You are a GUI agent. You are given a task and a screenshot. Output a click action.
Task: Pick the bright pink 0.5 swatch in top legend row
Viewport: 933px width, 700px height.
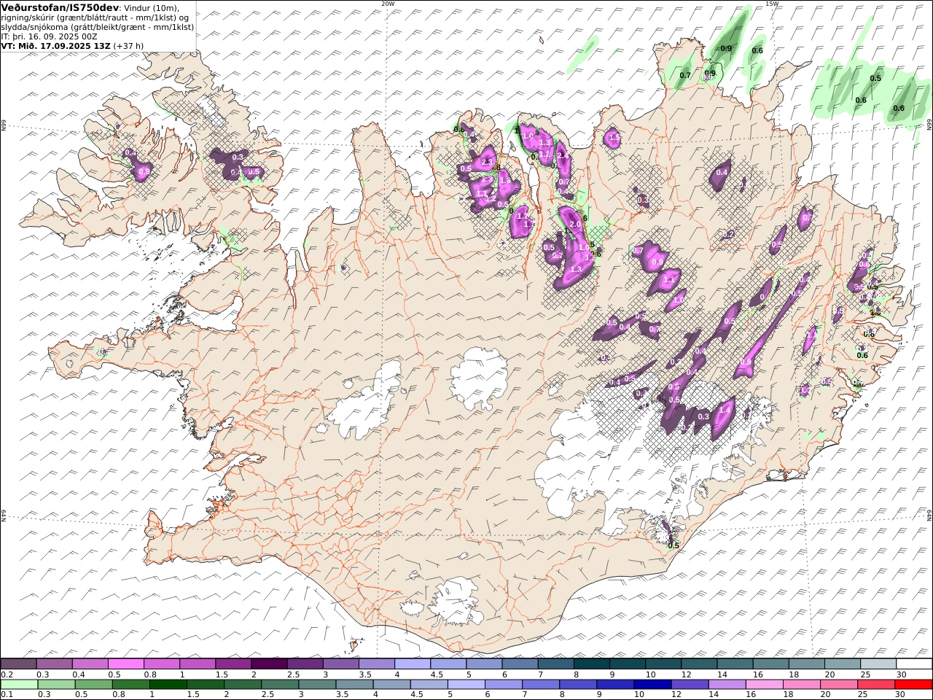(x=125, y=664)
